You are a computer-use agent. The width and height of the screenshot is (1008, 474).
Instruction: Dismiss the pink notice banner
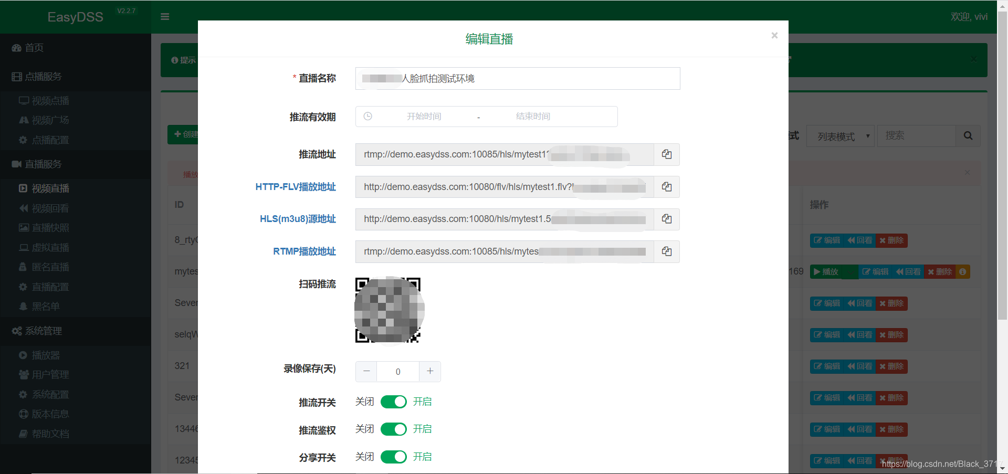[967, 172]
